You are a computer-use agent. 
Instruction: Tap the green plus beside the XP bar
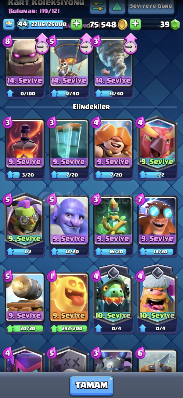[x=76, y=24]
